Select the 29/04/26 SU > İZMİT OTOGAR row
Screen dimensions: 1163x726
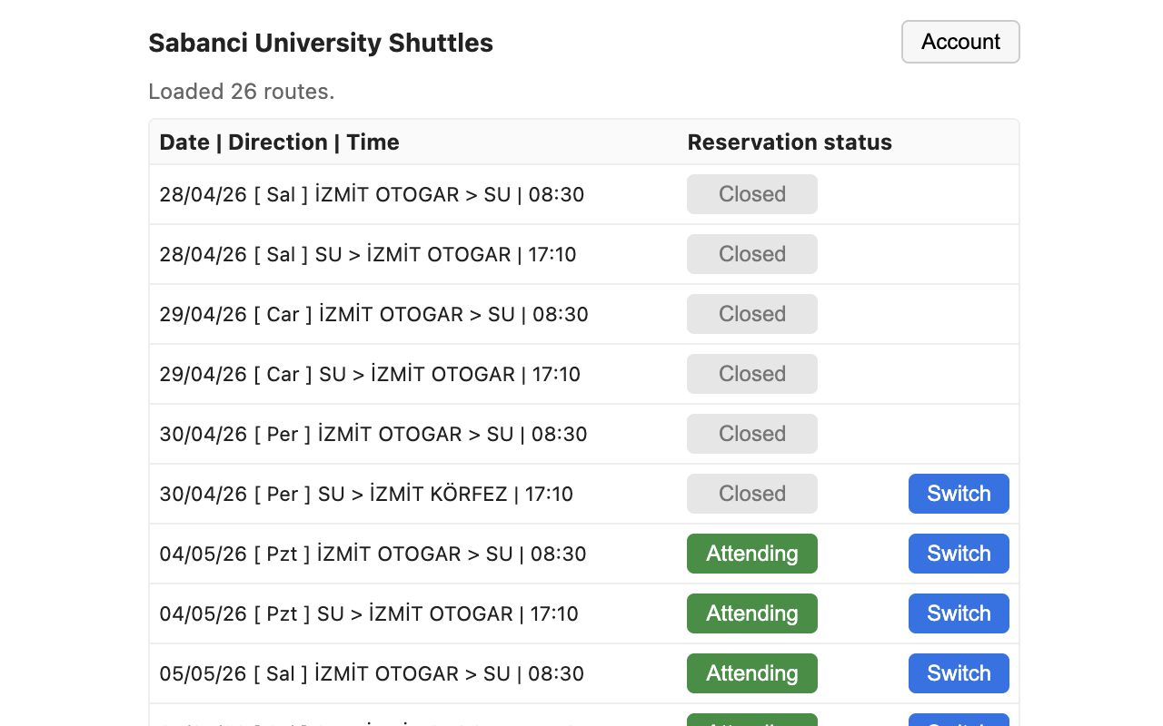coord(584,374)
